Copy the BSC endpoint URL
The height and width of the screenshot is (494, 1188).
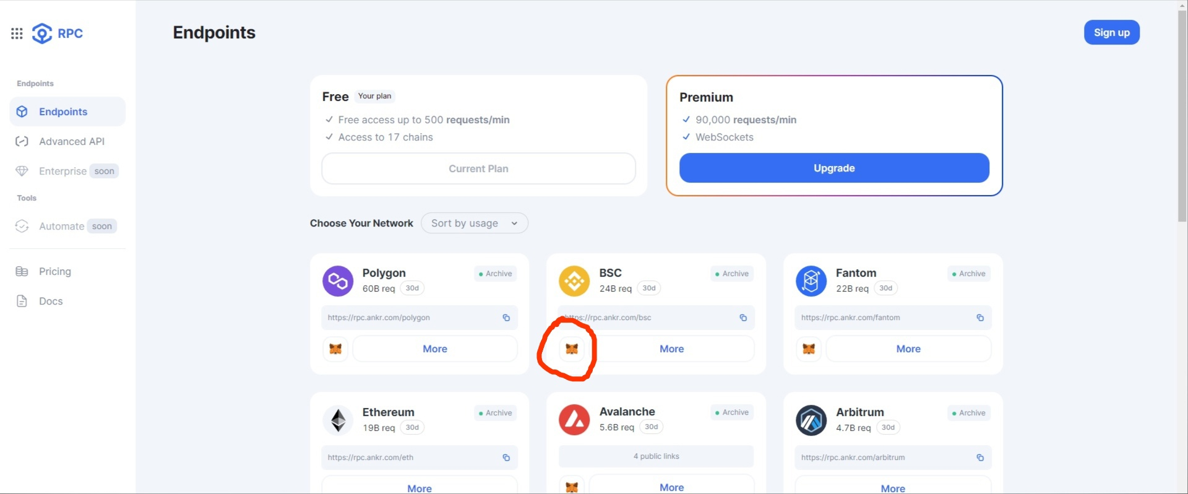(x=743, y=318)
